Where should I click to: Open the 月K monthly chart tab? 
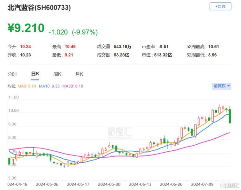79,74
